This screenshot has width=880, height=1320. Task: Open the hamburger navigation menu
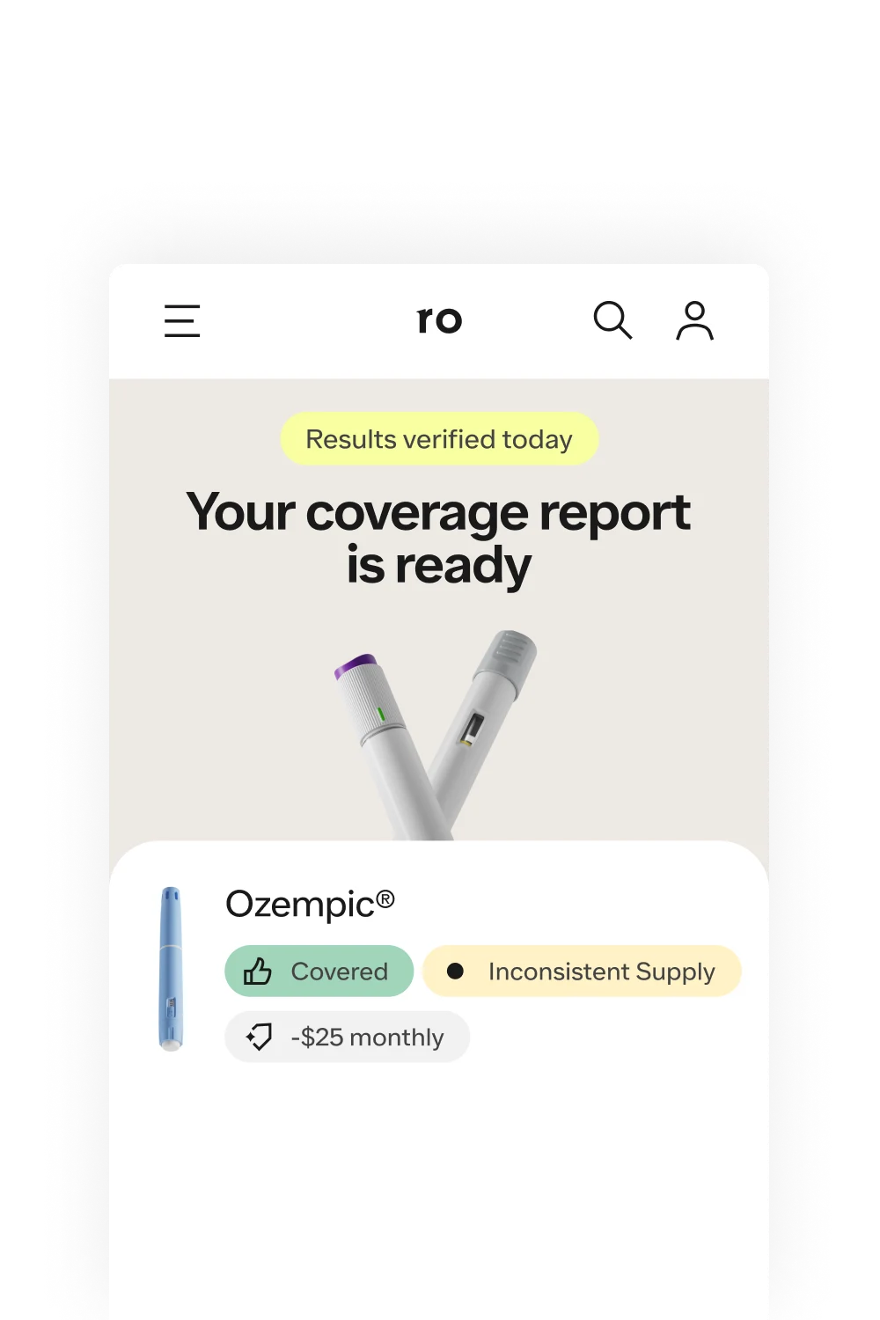182,322
